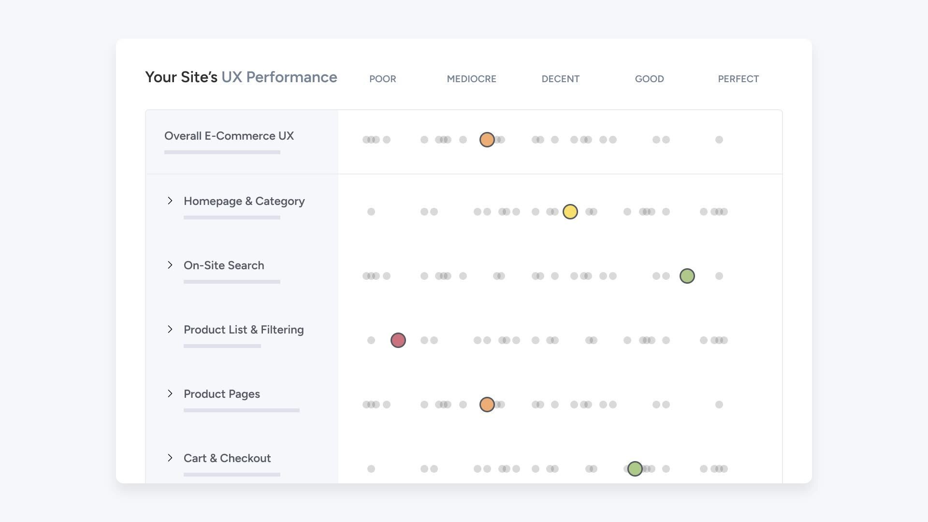This screenshot has height=522, width=928.
Task: Click green marker in Cart & Checkout row
Action: pyautogui.click(x=635, y=468)
